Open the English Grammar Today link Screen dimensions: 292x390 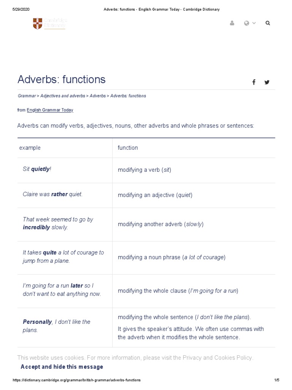tap(50, 110)
